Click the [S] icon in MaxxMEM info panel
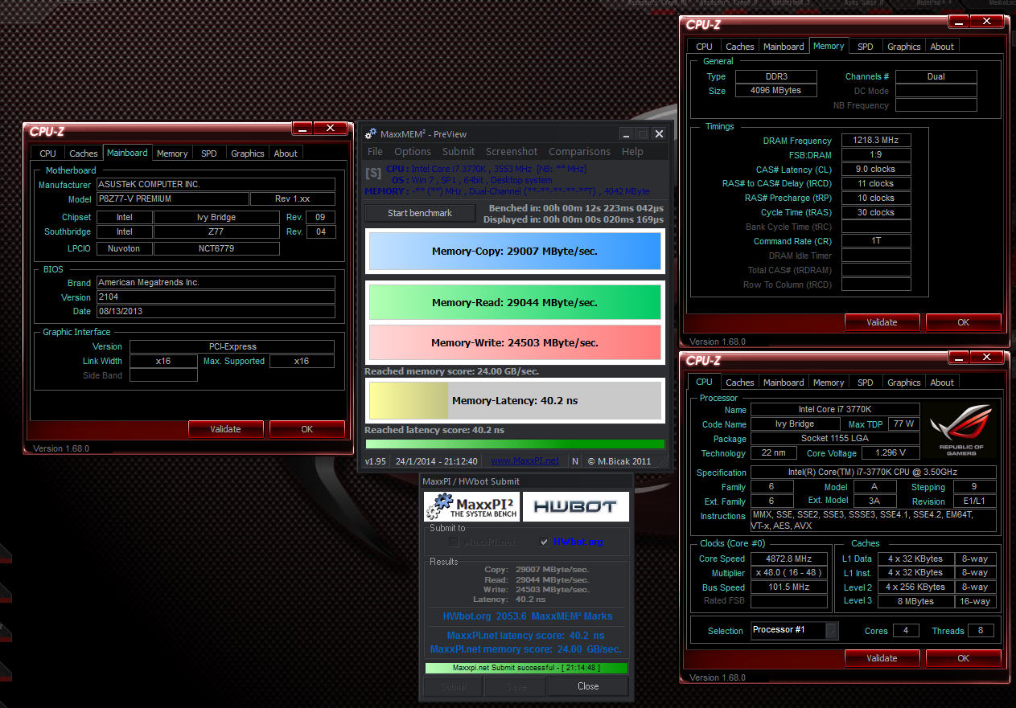The image size is (1016, 708). pyautogui.click(x=373, y=173)
